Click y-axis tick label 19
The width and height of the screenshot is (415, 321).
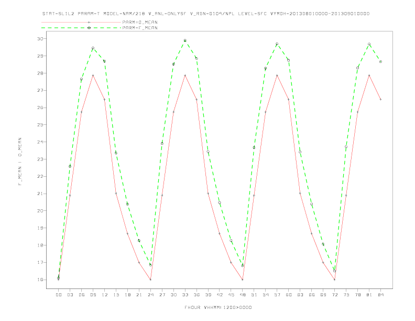pos(40,228)
